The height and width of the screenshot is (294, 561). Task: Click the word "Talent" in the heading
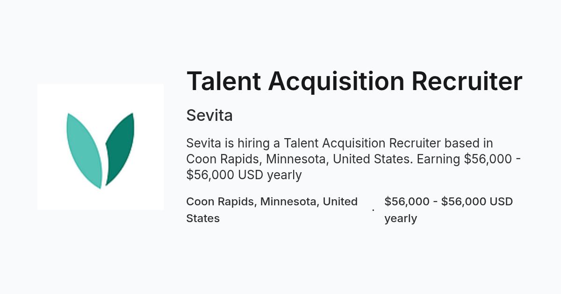tap(223, 81)
